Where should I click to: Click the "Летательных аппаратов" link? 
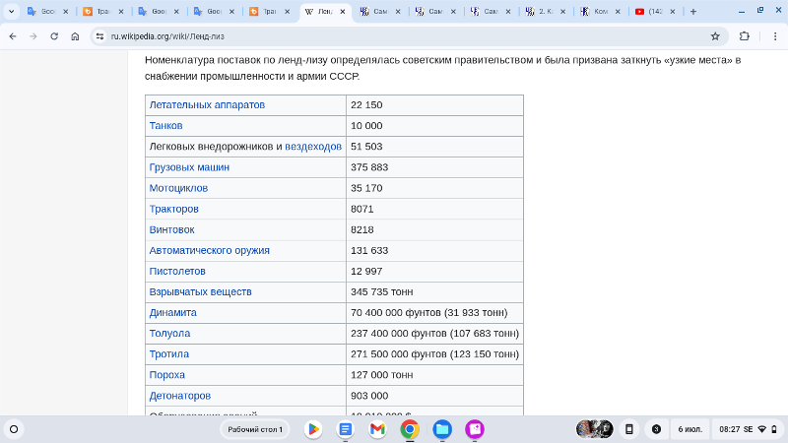coord(207,105)
